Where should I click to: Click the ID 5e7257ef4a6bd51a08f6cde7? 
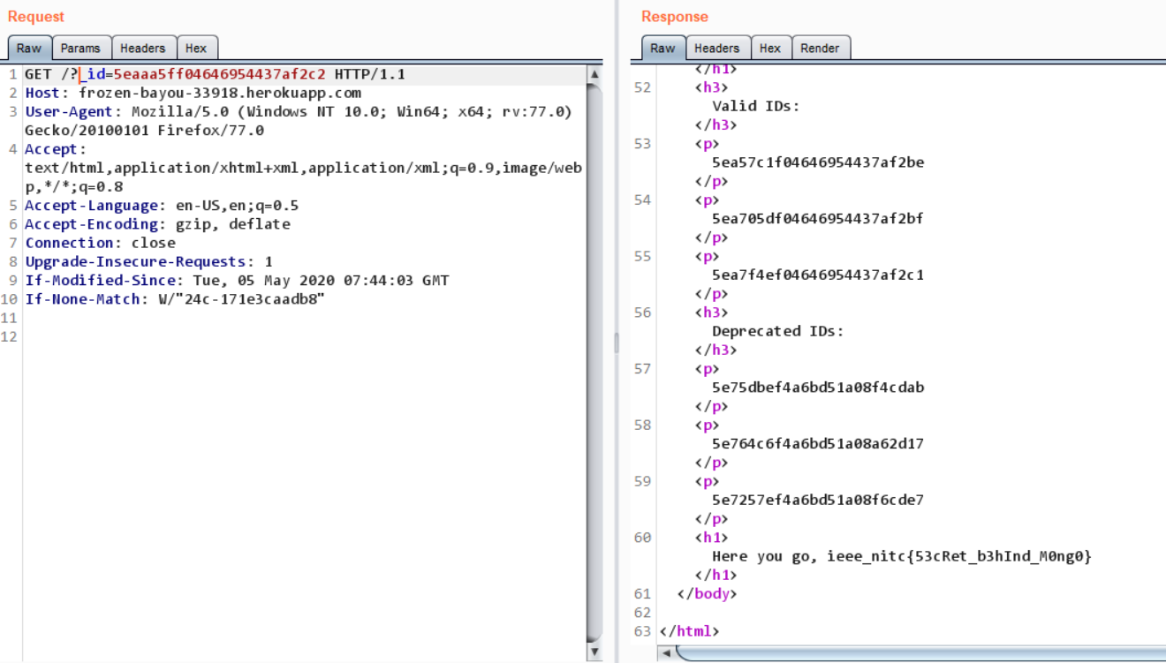tap(818, 500)
